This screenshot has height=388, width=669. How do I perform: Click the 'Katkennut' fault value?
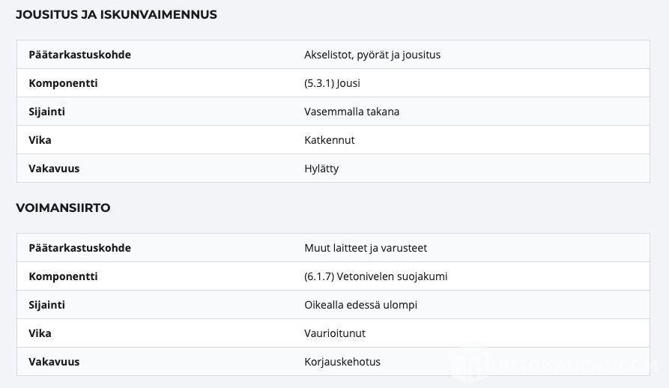tap(330, 140)
